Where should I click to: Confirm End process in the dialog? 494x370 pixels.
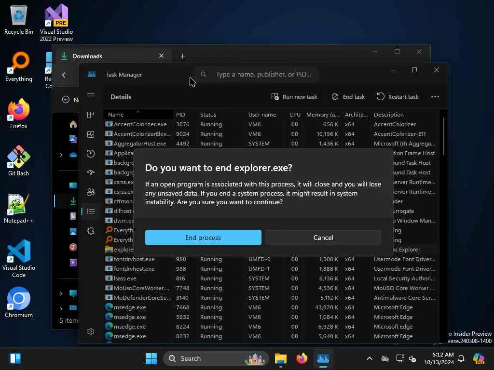[x=203, y=238]
